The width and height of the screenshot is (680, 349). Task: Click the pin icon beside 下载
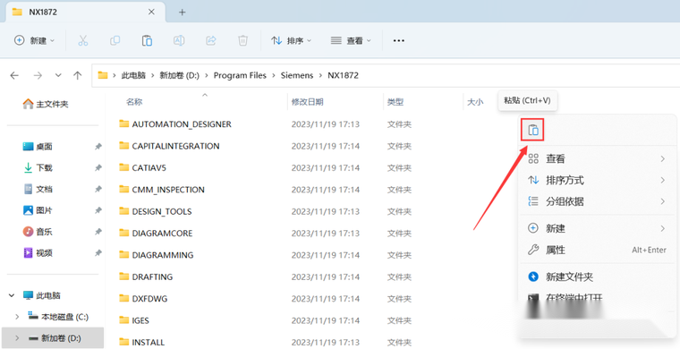click(98, 167)
